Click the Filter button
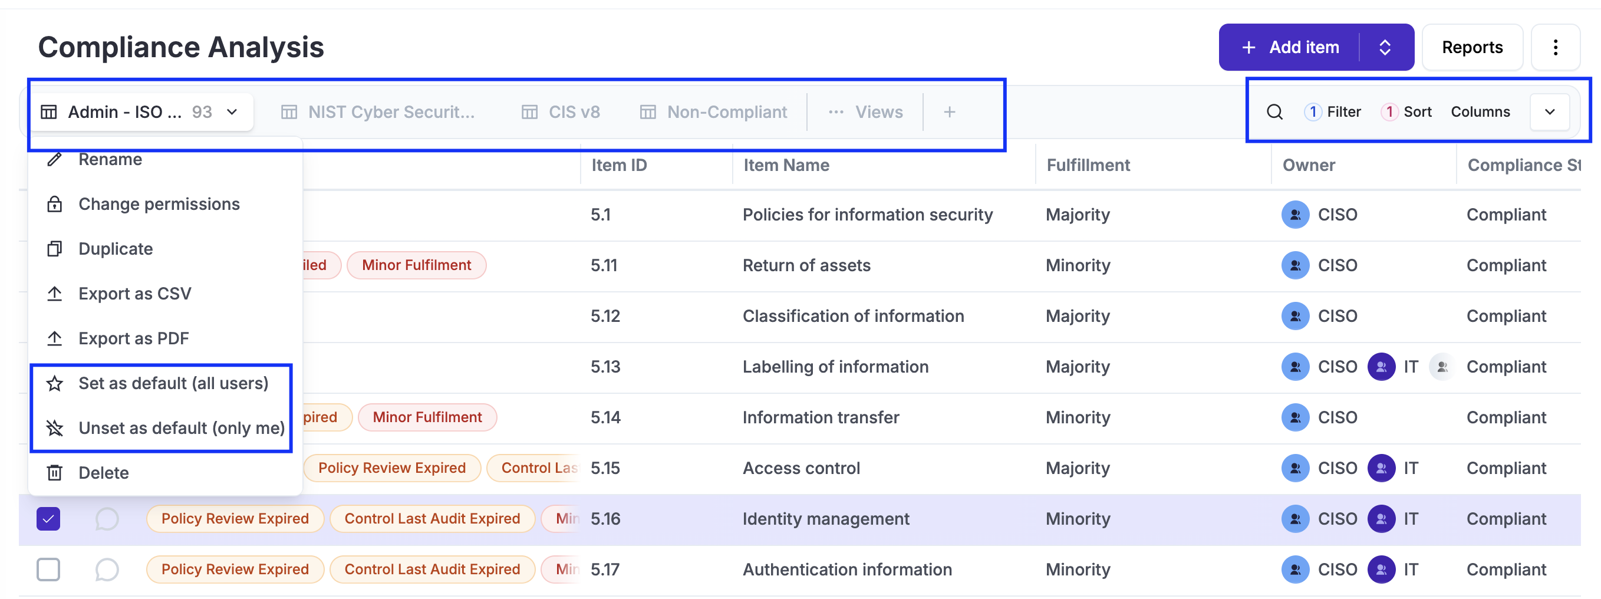The width and height of the screenshot is (1601, 599). pos(1333,112)
